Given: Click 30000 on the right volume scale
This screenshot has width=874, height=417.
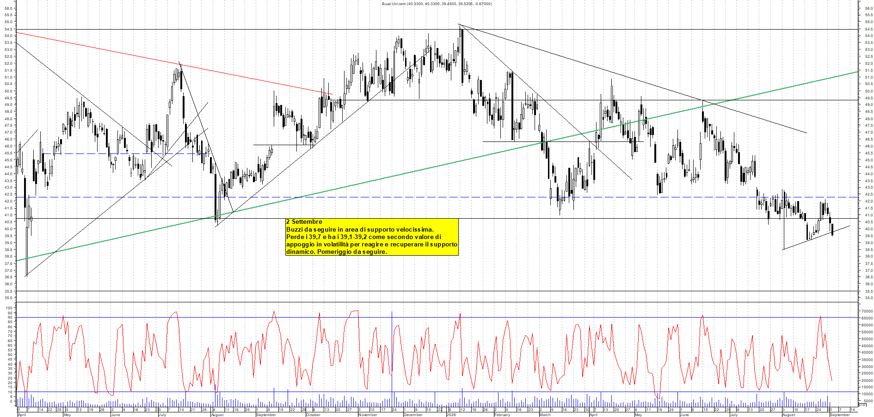Looking at the screenshot, I should [x=867, y=367].
